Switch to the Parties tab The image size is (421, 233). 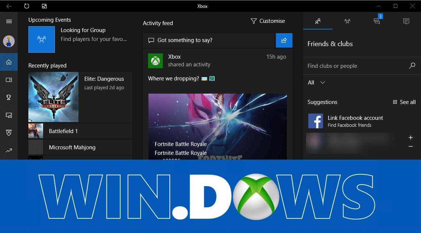pyautogui.click(x=347, y=21)
